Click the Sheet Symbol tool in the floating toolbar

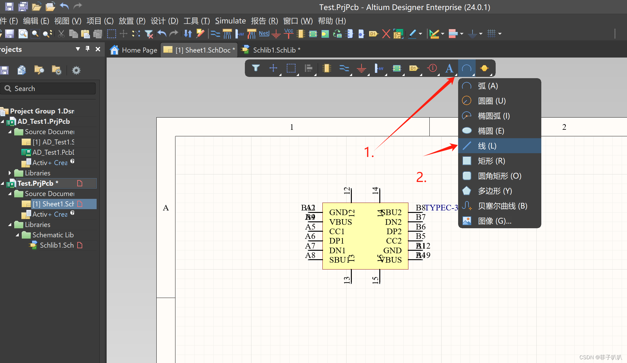[x=397, y=68]
